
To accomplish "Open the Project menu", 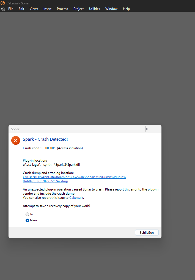I will tap(78, 9).
